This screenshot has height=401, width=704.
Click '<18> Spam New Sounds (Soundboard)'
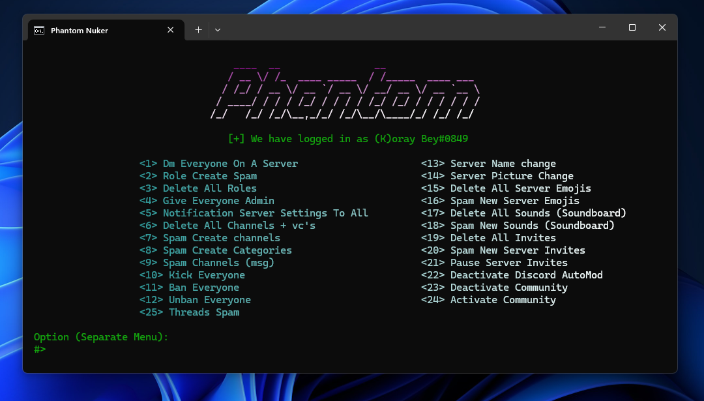tap(518, 226)
